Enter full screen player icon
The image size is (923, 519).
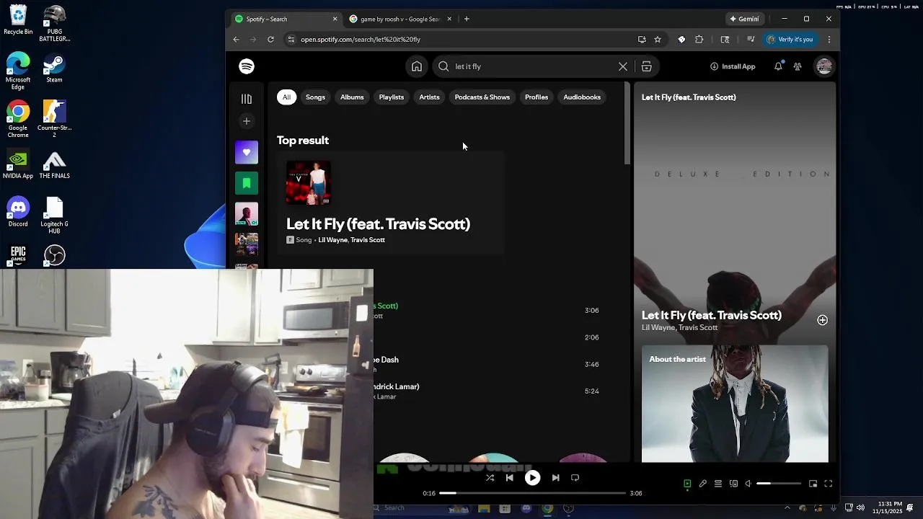pyautogui.click(x=828, y=484)
